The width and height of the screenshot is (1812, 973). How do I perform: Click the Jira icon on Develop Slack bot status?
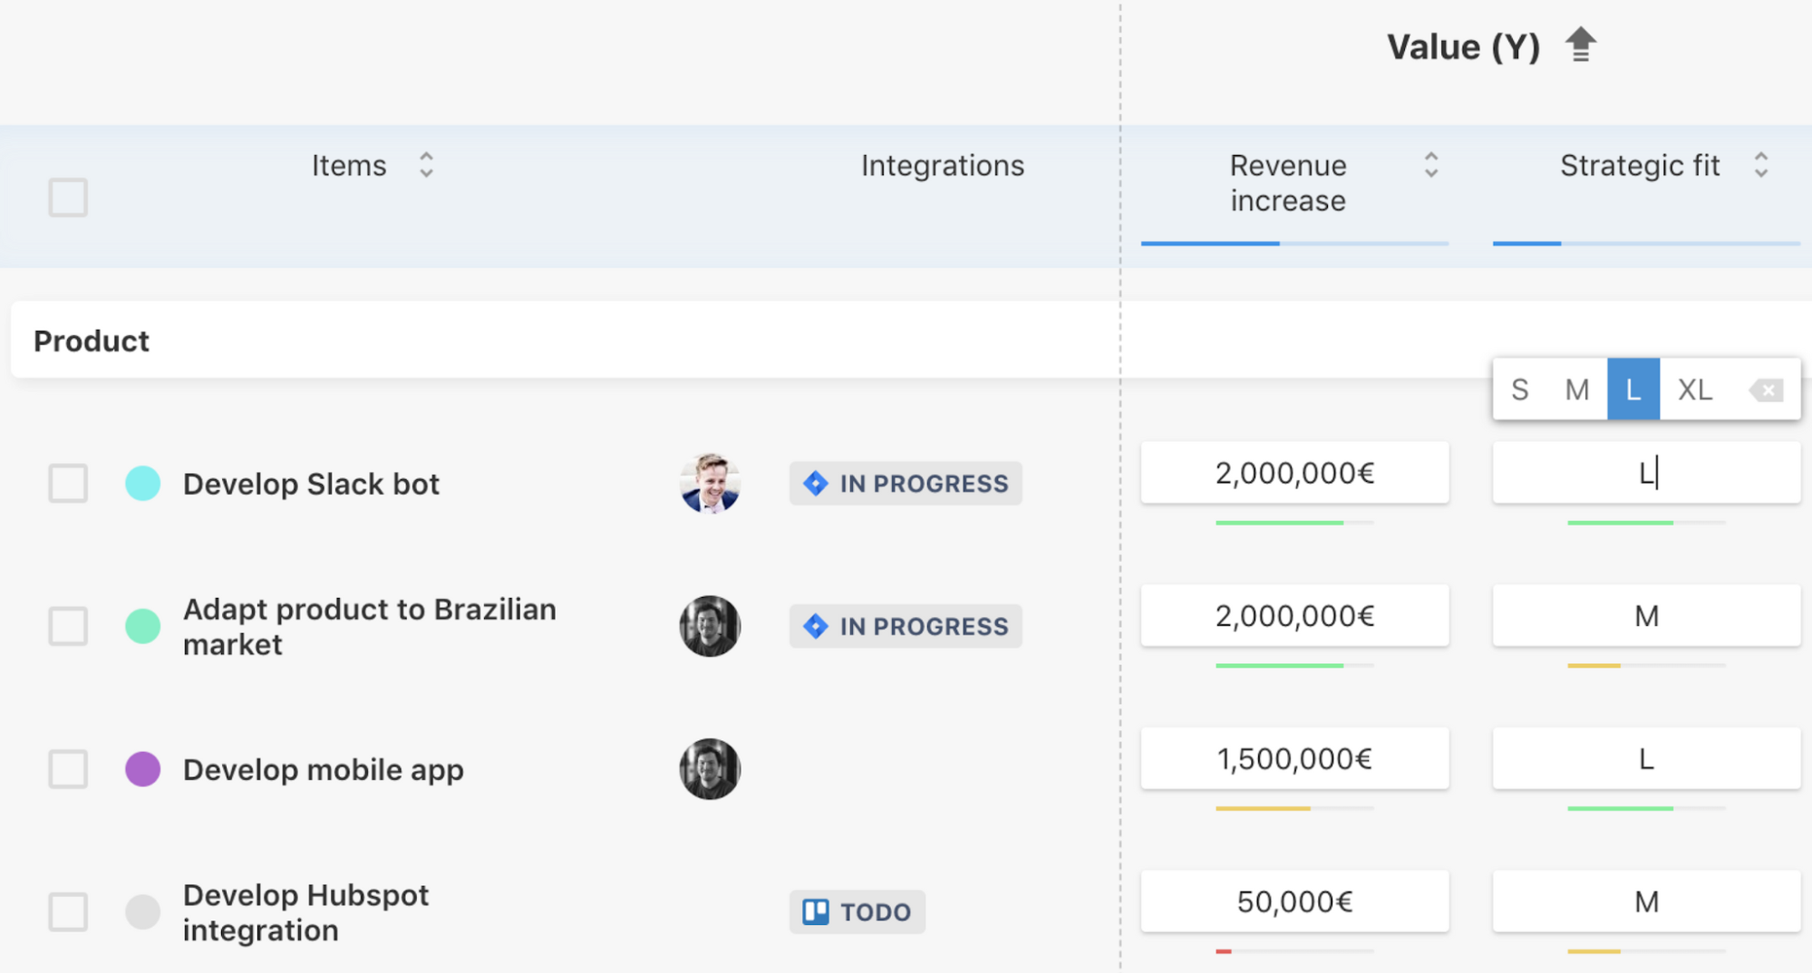816,484
